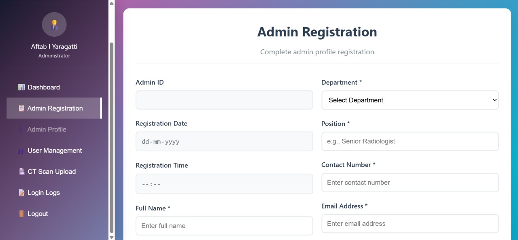Viewport: 518px width, 240px height.
Task: Go to User Management page
Action: [55, 151]
